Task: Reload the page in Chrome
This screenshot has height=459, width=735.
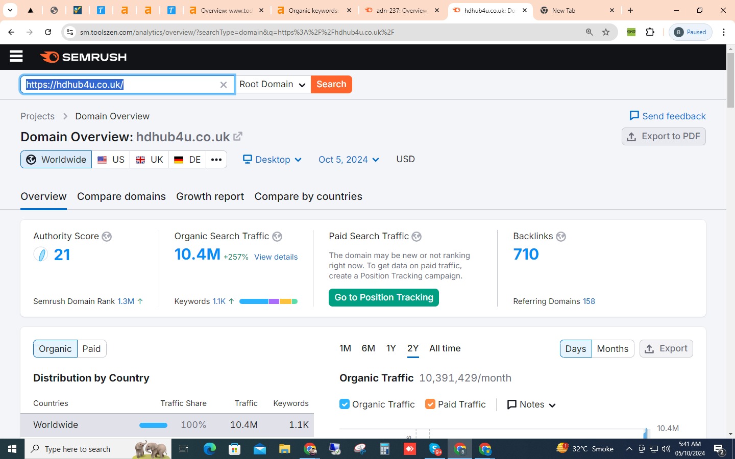Action: tap(48, 32)
